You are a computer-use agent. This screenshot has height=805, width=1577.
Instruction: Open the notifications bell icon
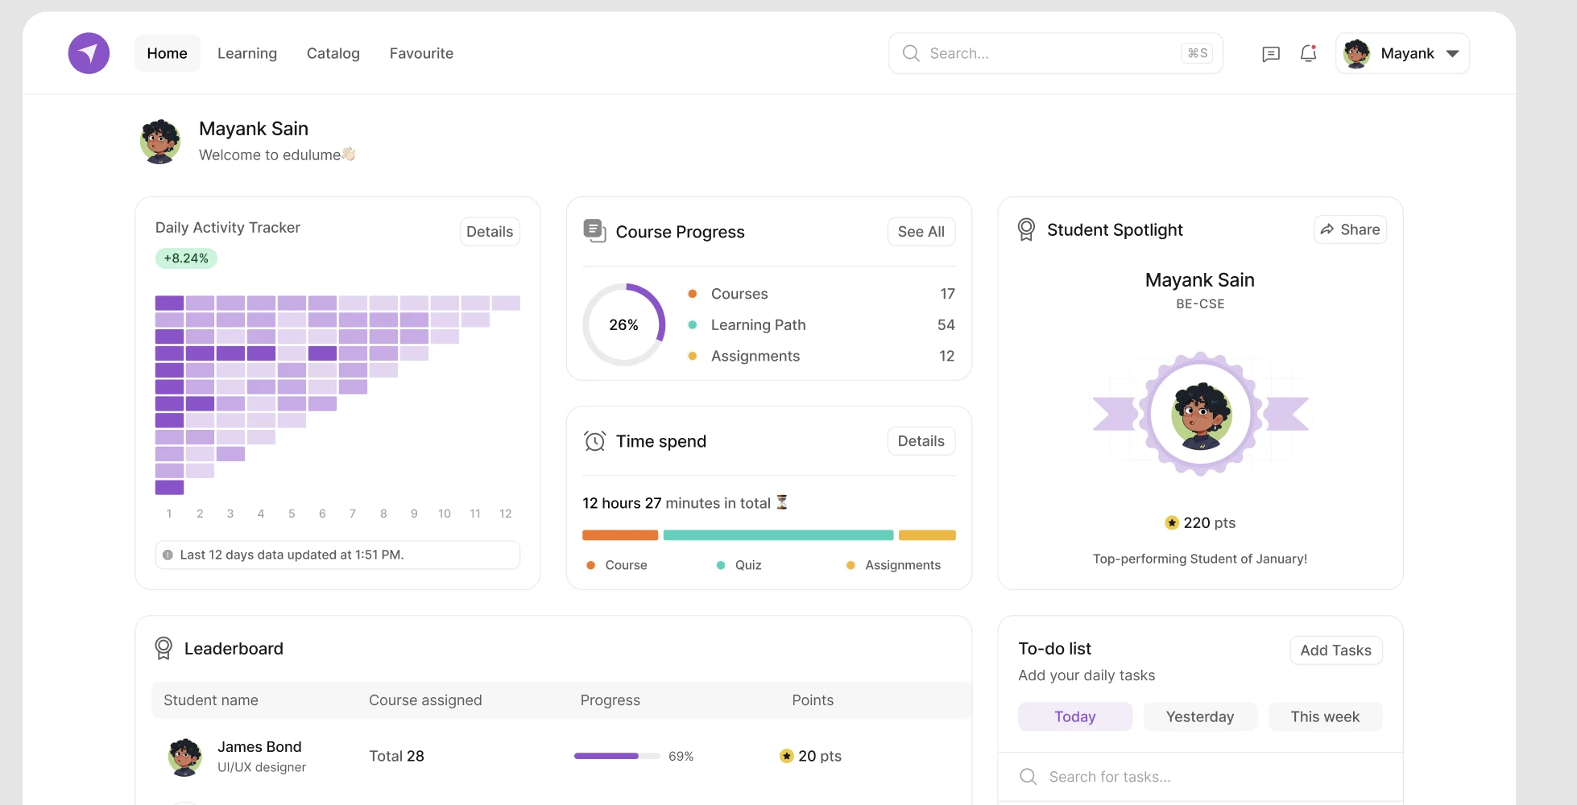[1308, 53]
